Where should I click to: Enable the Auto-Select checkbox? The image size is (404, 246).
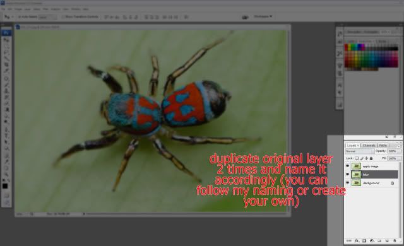[x=20, y=17]
